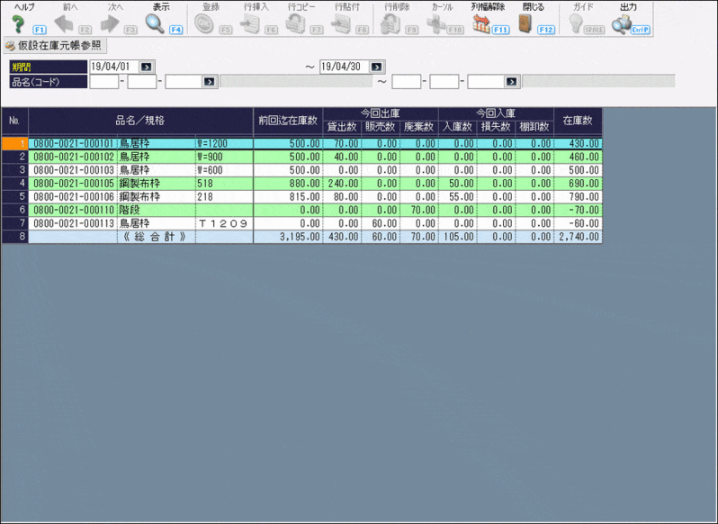Select code 0800-0021-000103 cell
This screenshot has width=718, height=524.
point(73,170)
